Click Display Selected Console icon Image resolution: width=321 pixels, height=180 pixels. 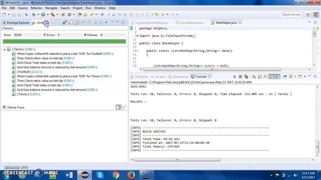point(291,76)
